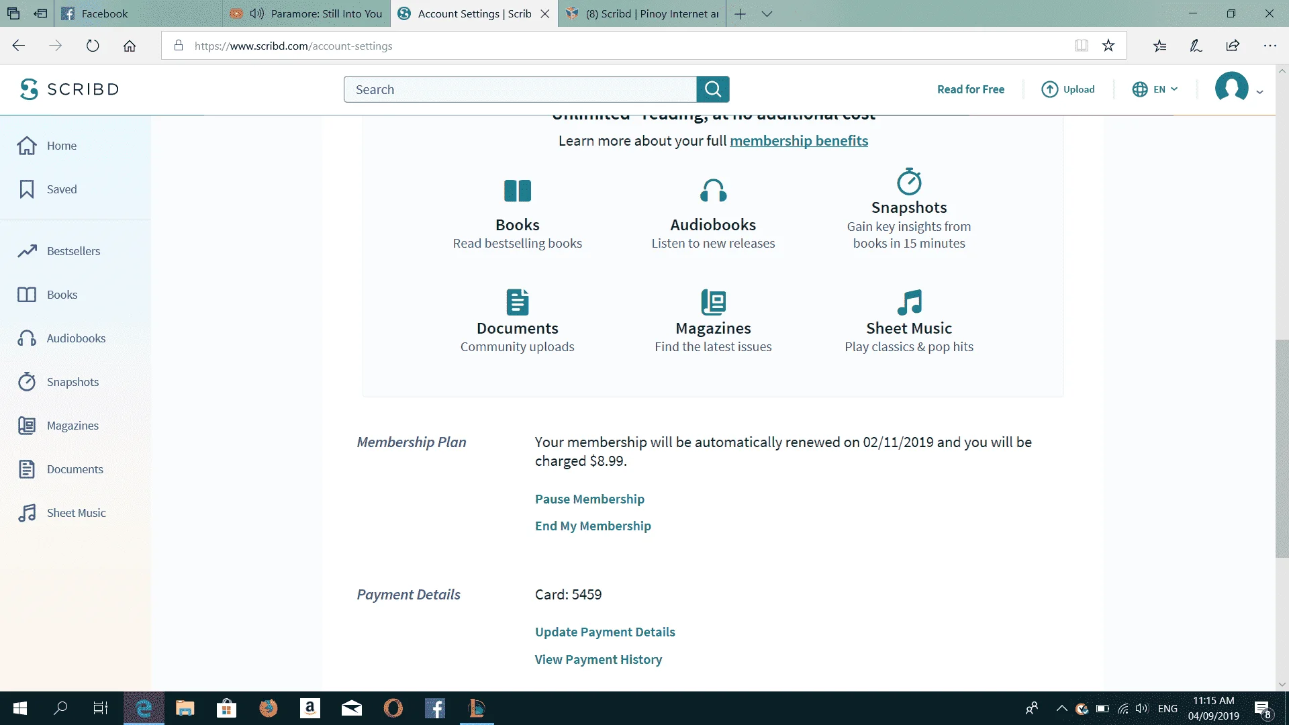Expand the profile menu chevron
The height and width of the screenshot is (725, 1289).
pyautogui.click(x=1260, y=92)
